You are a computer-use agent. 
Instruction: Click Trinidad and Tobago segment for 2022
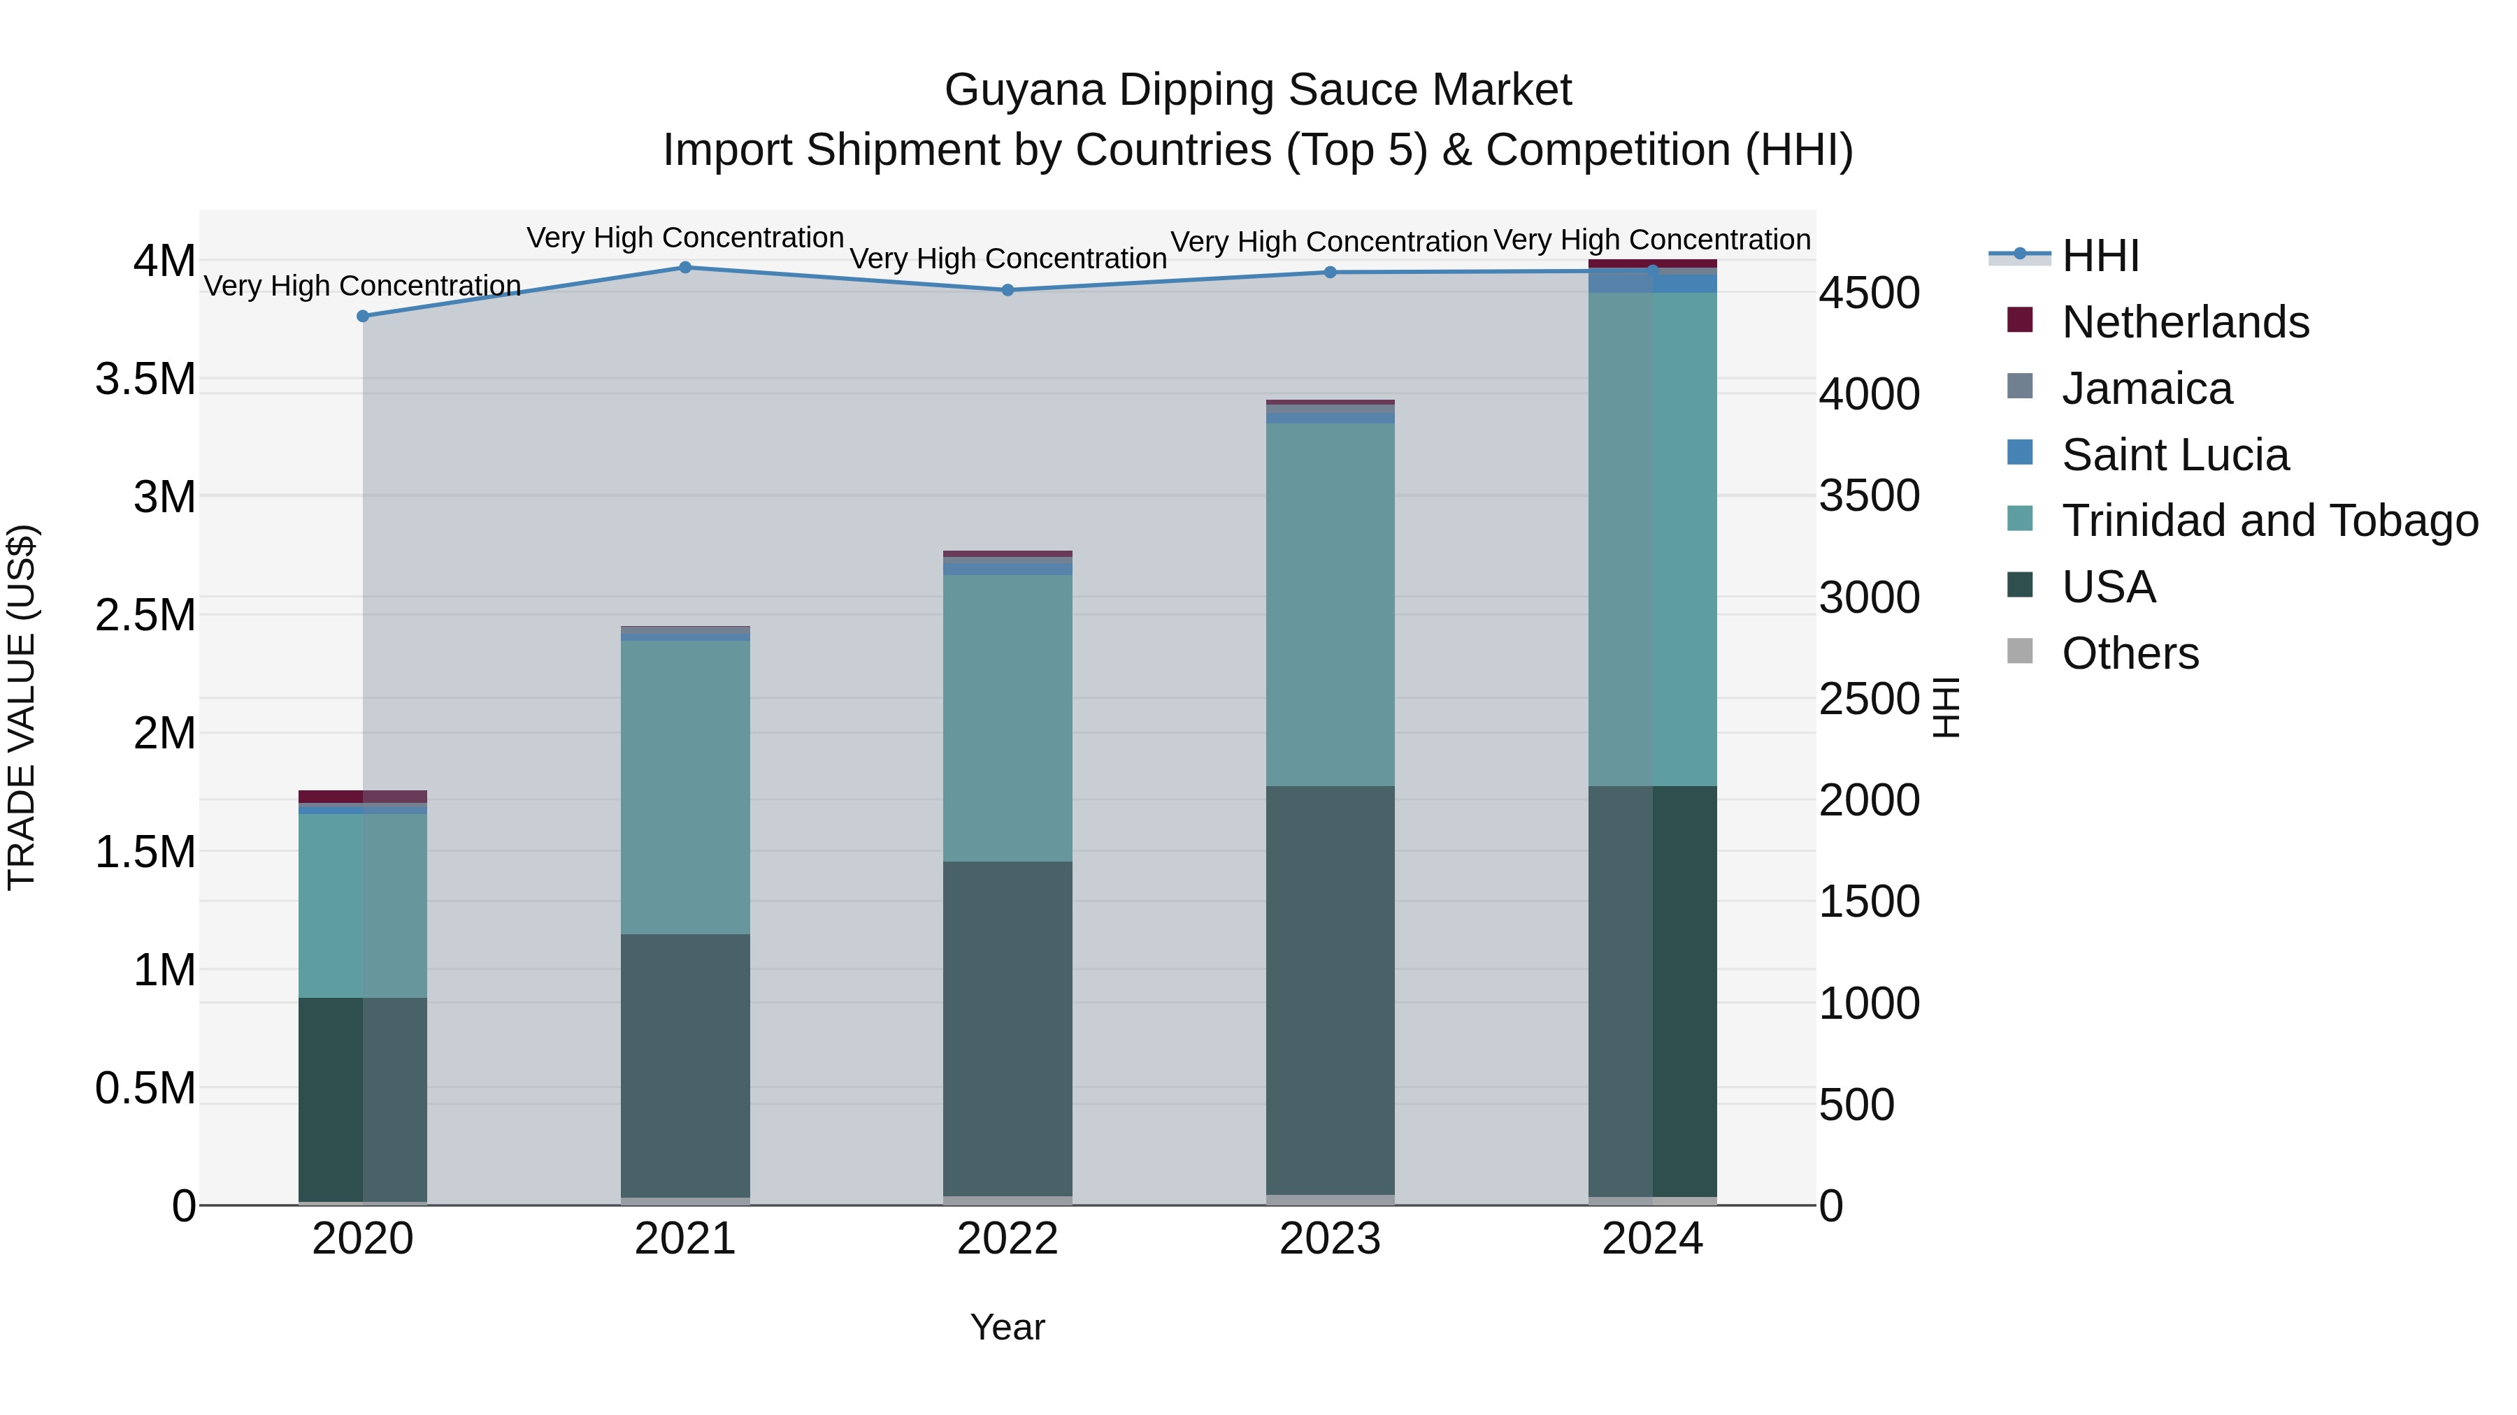point(1007,718)
